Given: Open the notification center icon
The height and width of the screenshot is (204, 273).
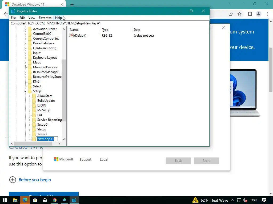Looking at the screenshot, I should (x=264, y=200).
